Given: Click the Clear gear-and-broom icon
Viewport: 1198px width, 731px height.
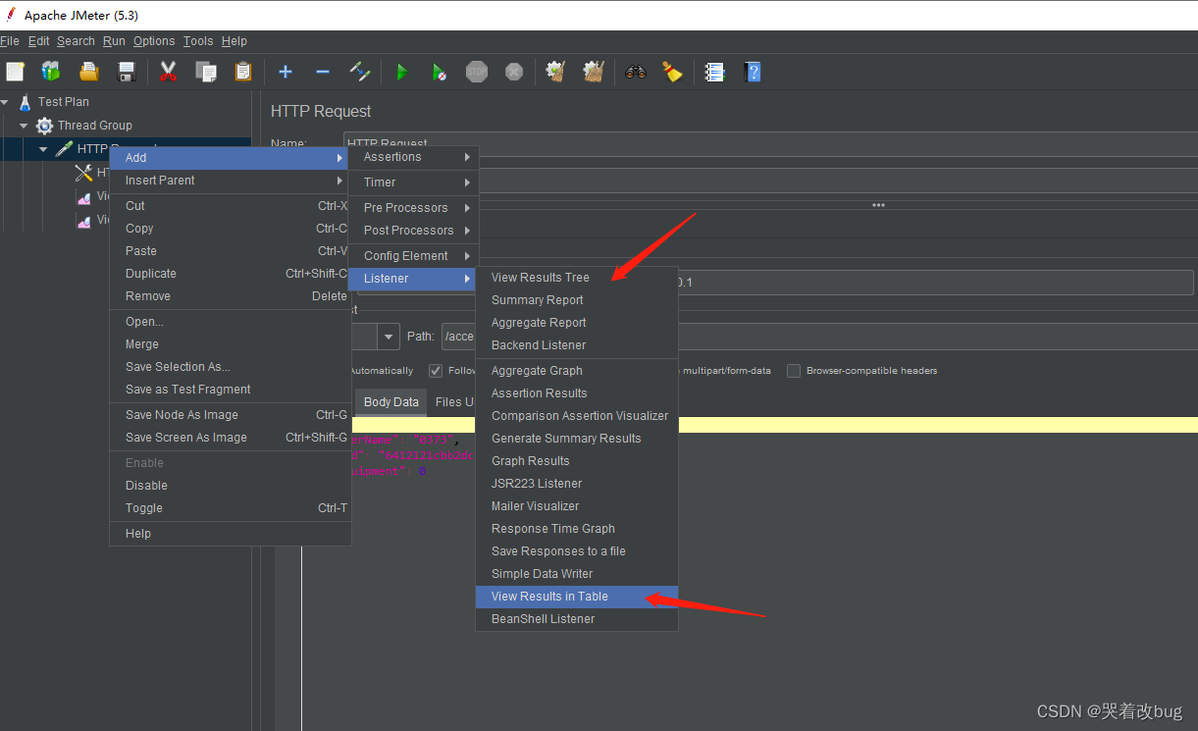Looking at the screenshot, I should [556, 72].
